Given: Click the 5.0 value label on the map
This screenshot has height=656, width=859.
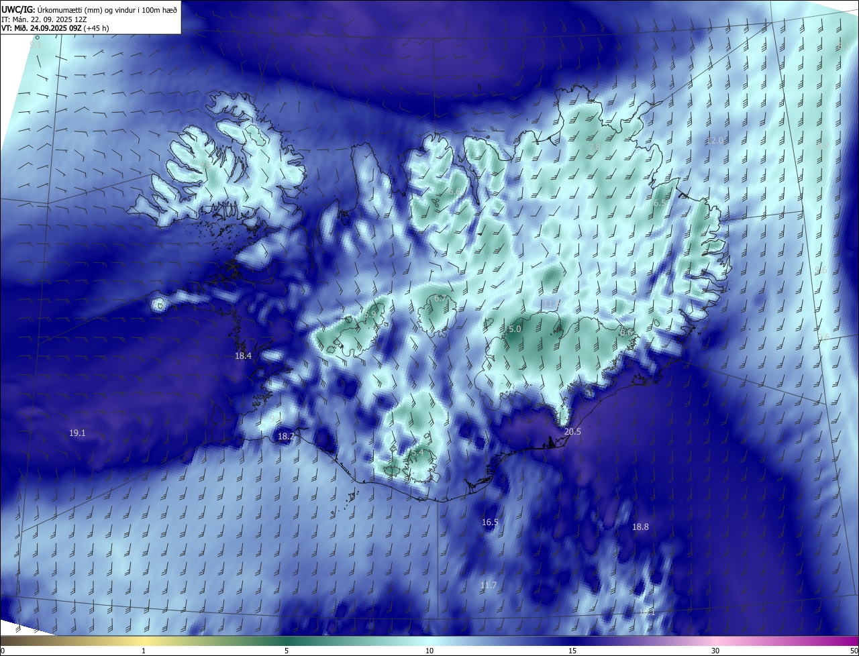Looking at the screenshot, I should tap(515, 329).
